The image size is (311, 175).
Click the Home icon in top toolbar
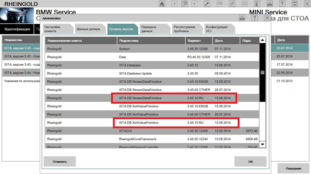(162, 4)
